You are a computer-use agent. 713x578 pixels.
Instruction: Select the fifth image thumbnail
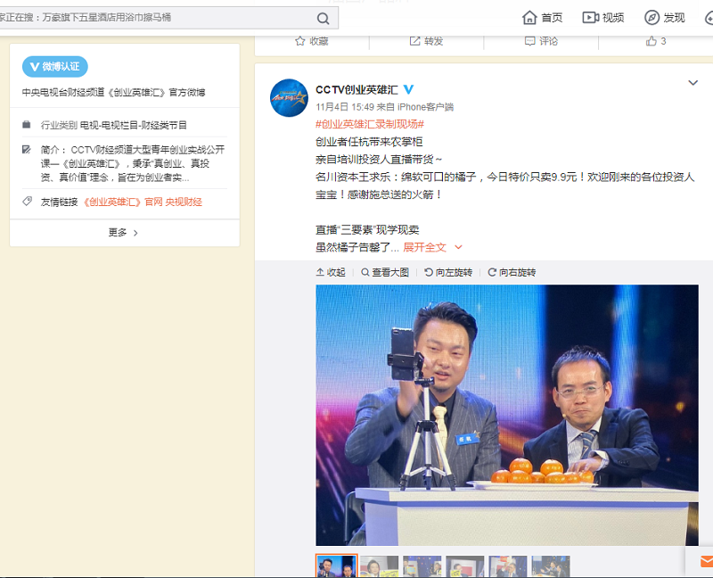pos(507,566)
